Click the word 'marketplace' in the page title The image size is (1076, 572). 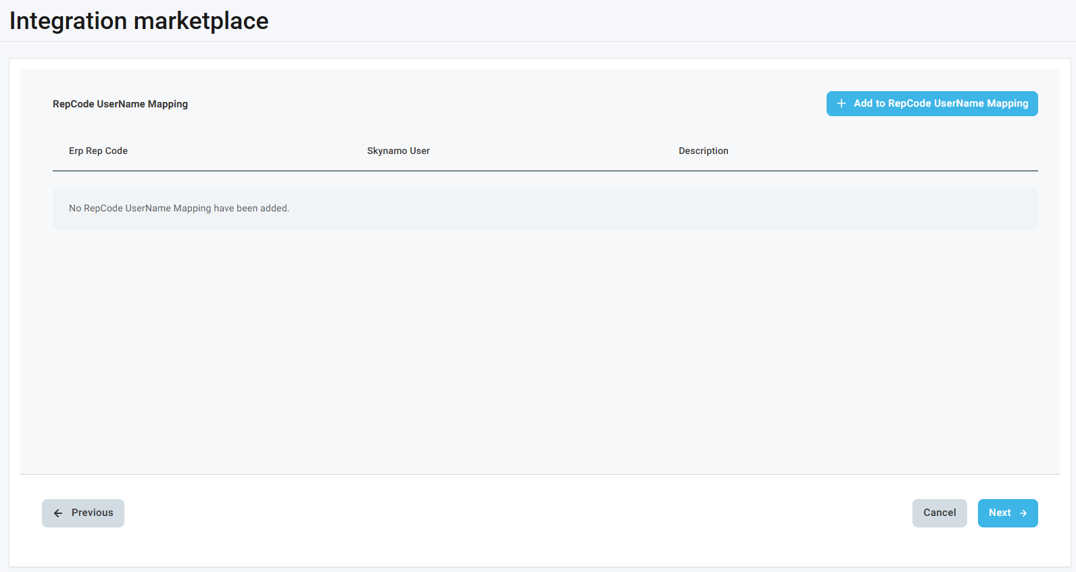(201, 21)
